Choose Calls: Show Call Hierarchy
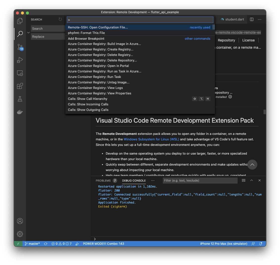Image resolution: width=280 pixels, height=265 pixels. coord(140,99)
